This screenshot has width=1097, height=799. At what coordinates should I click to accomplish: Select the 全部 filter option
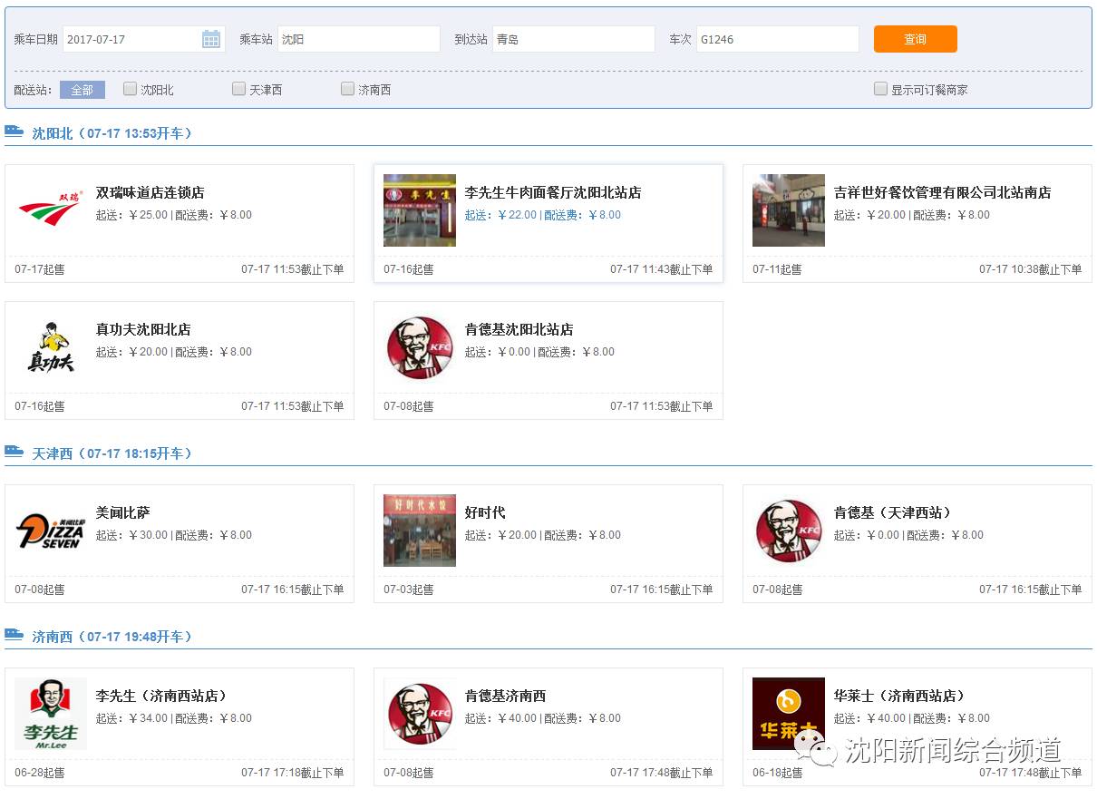(82, 90)
